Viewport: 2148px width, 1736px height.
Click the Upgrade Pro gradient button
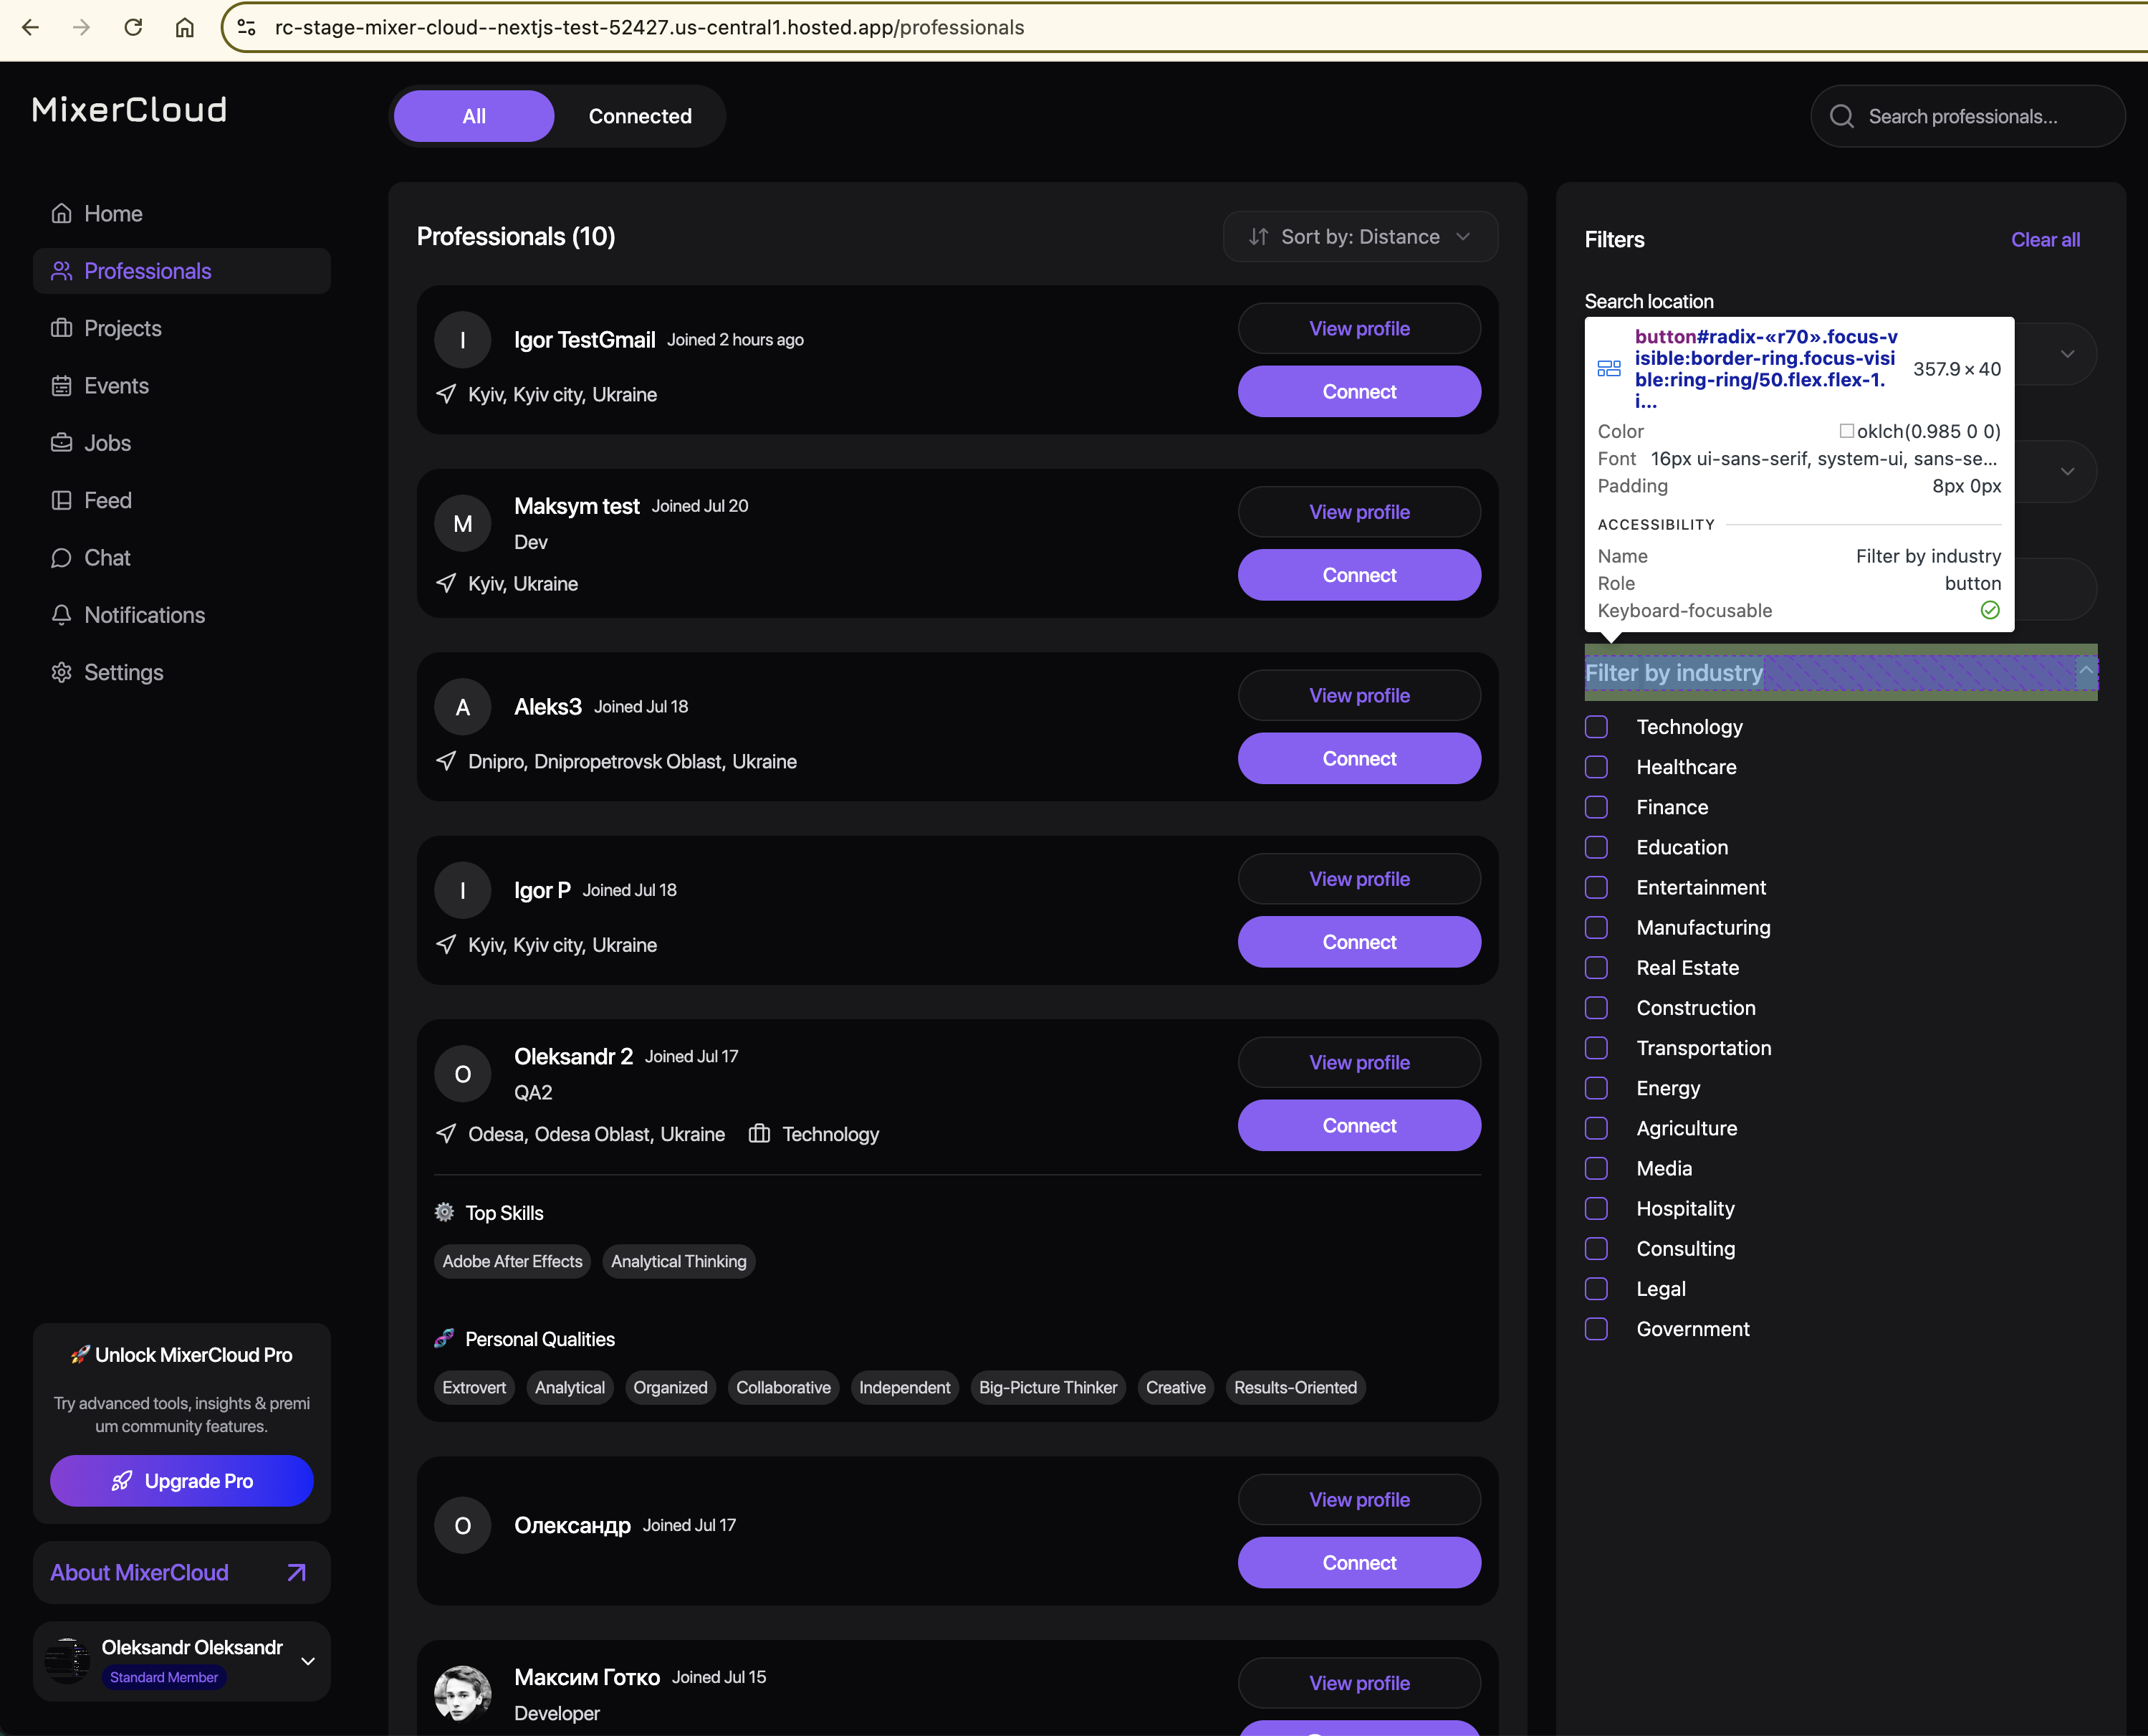pos(182,1481)
